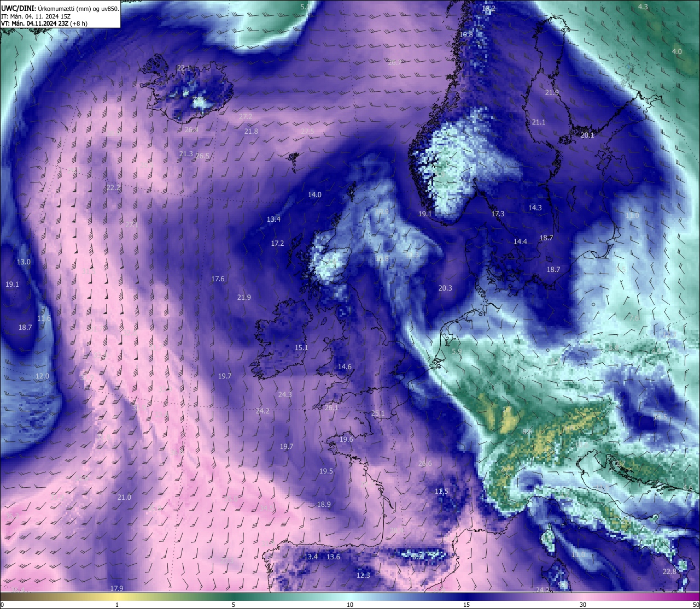The height and width of the screenshot is (609, 700).
Task: Click the UWC/DINI Úrkomumætti title line
Action: point(60,8)
